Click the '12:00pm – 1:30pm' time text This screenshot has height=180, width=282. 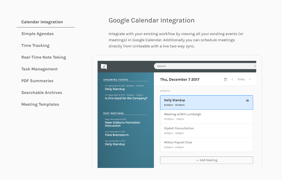click(x=174, y=119)
